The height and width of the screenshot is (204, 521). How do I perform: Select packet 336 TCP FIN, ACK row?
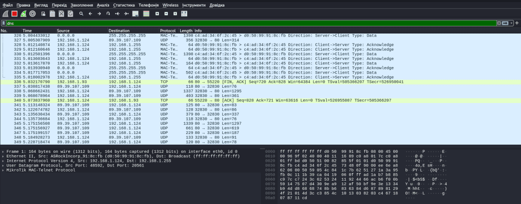(x=260, y=82)
